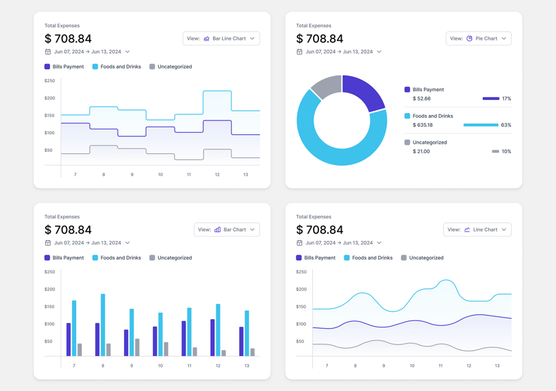This screenshot has width=556, height=391.
Task: Open the Line Chart view selector
Action: coord(477,229)
